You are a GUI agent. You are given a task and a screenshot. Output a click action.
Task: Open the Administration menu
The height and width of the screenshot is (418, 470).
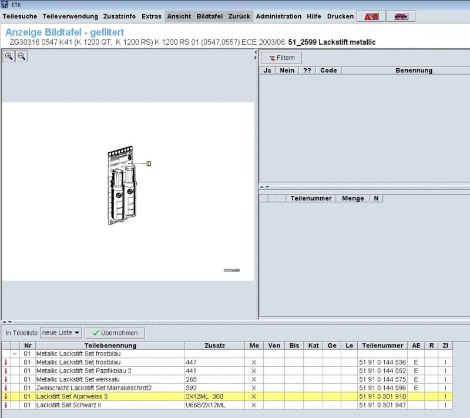(x=278, y=16)
